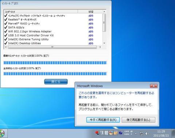The image size is (175, 138).
Task: Click scroll down arrow of component list
Action: 104,43
